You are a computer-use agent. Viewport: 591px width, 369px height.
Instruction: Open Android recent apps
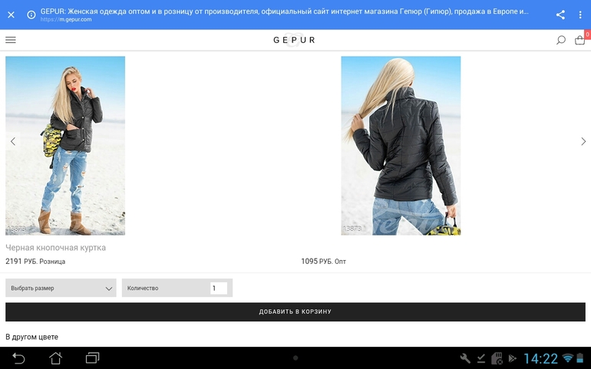[x=93, y=358]
